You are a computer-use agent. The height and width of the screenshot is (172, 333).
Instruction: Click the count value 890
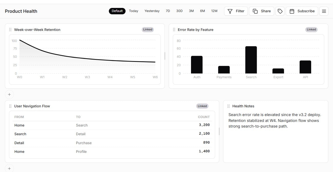[206, 143]
